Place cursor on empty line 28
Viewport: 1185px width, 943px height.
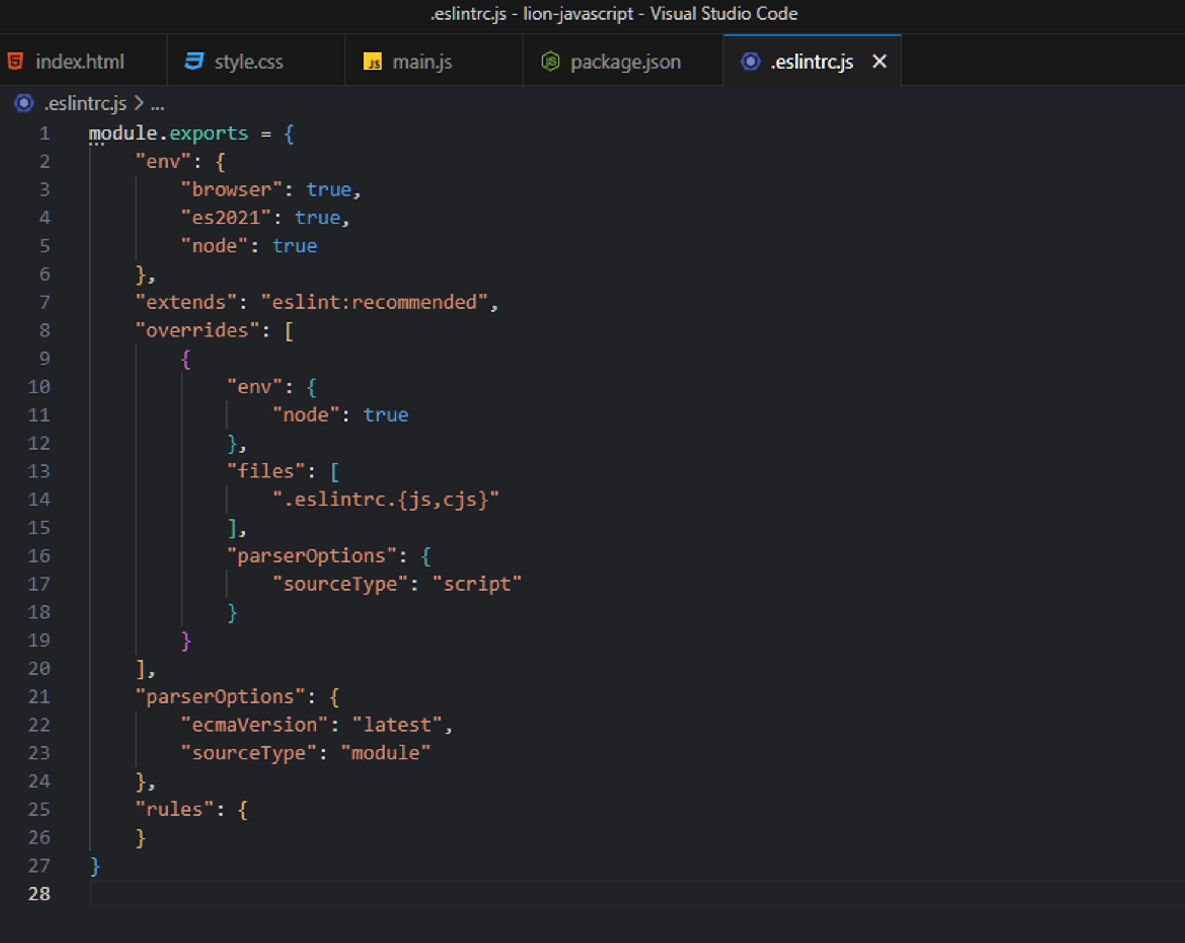click(x=355, y=894)
